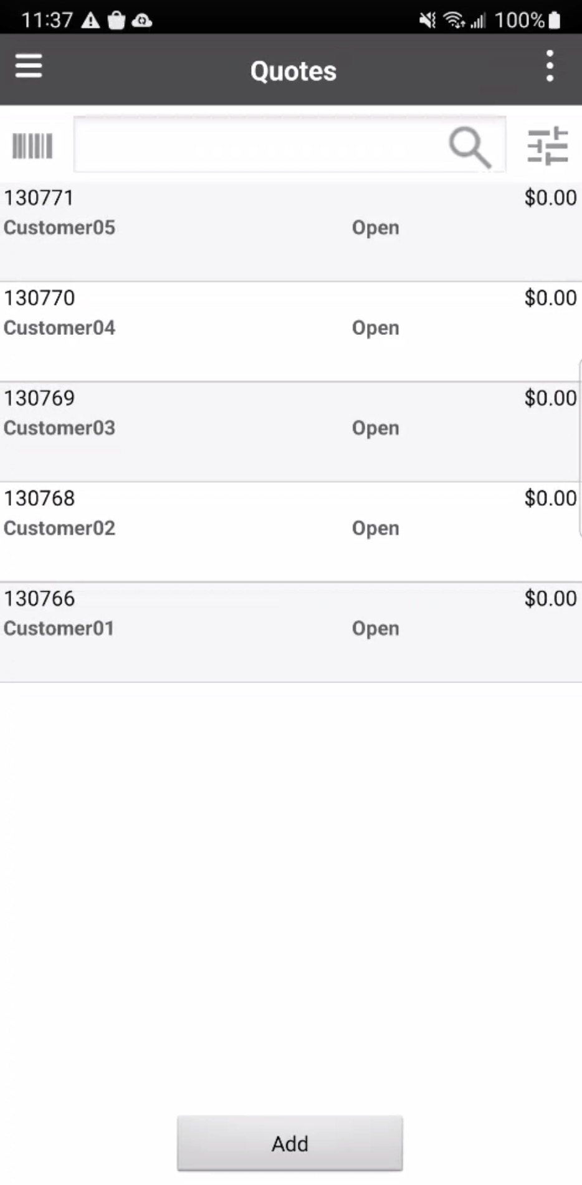
Task: Tap the Wi-Fi status icon
Action: tap(454, 21)
